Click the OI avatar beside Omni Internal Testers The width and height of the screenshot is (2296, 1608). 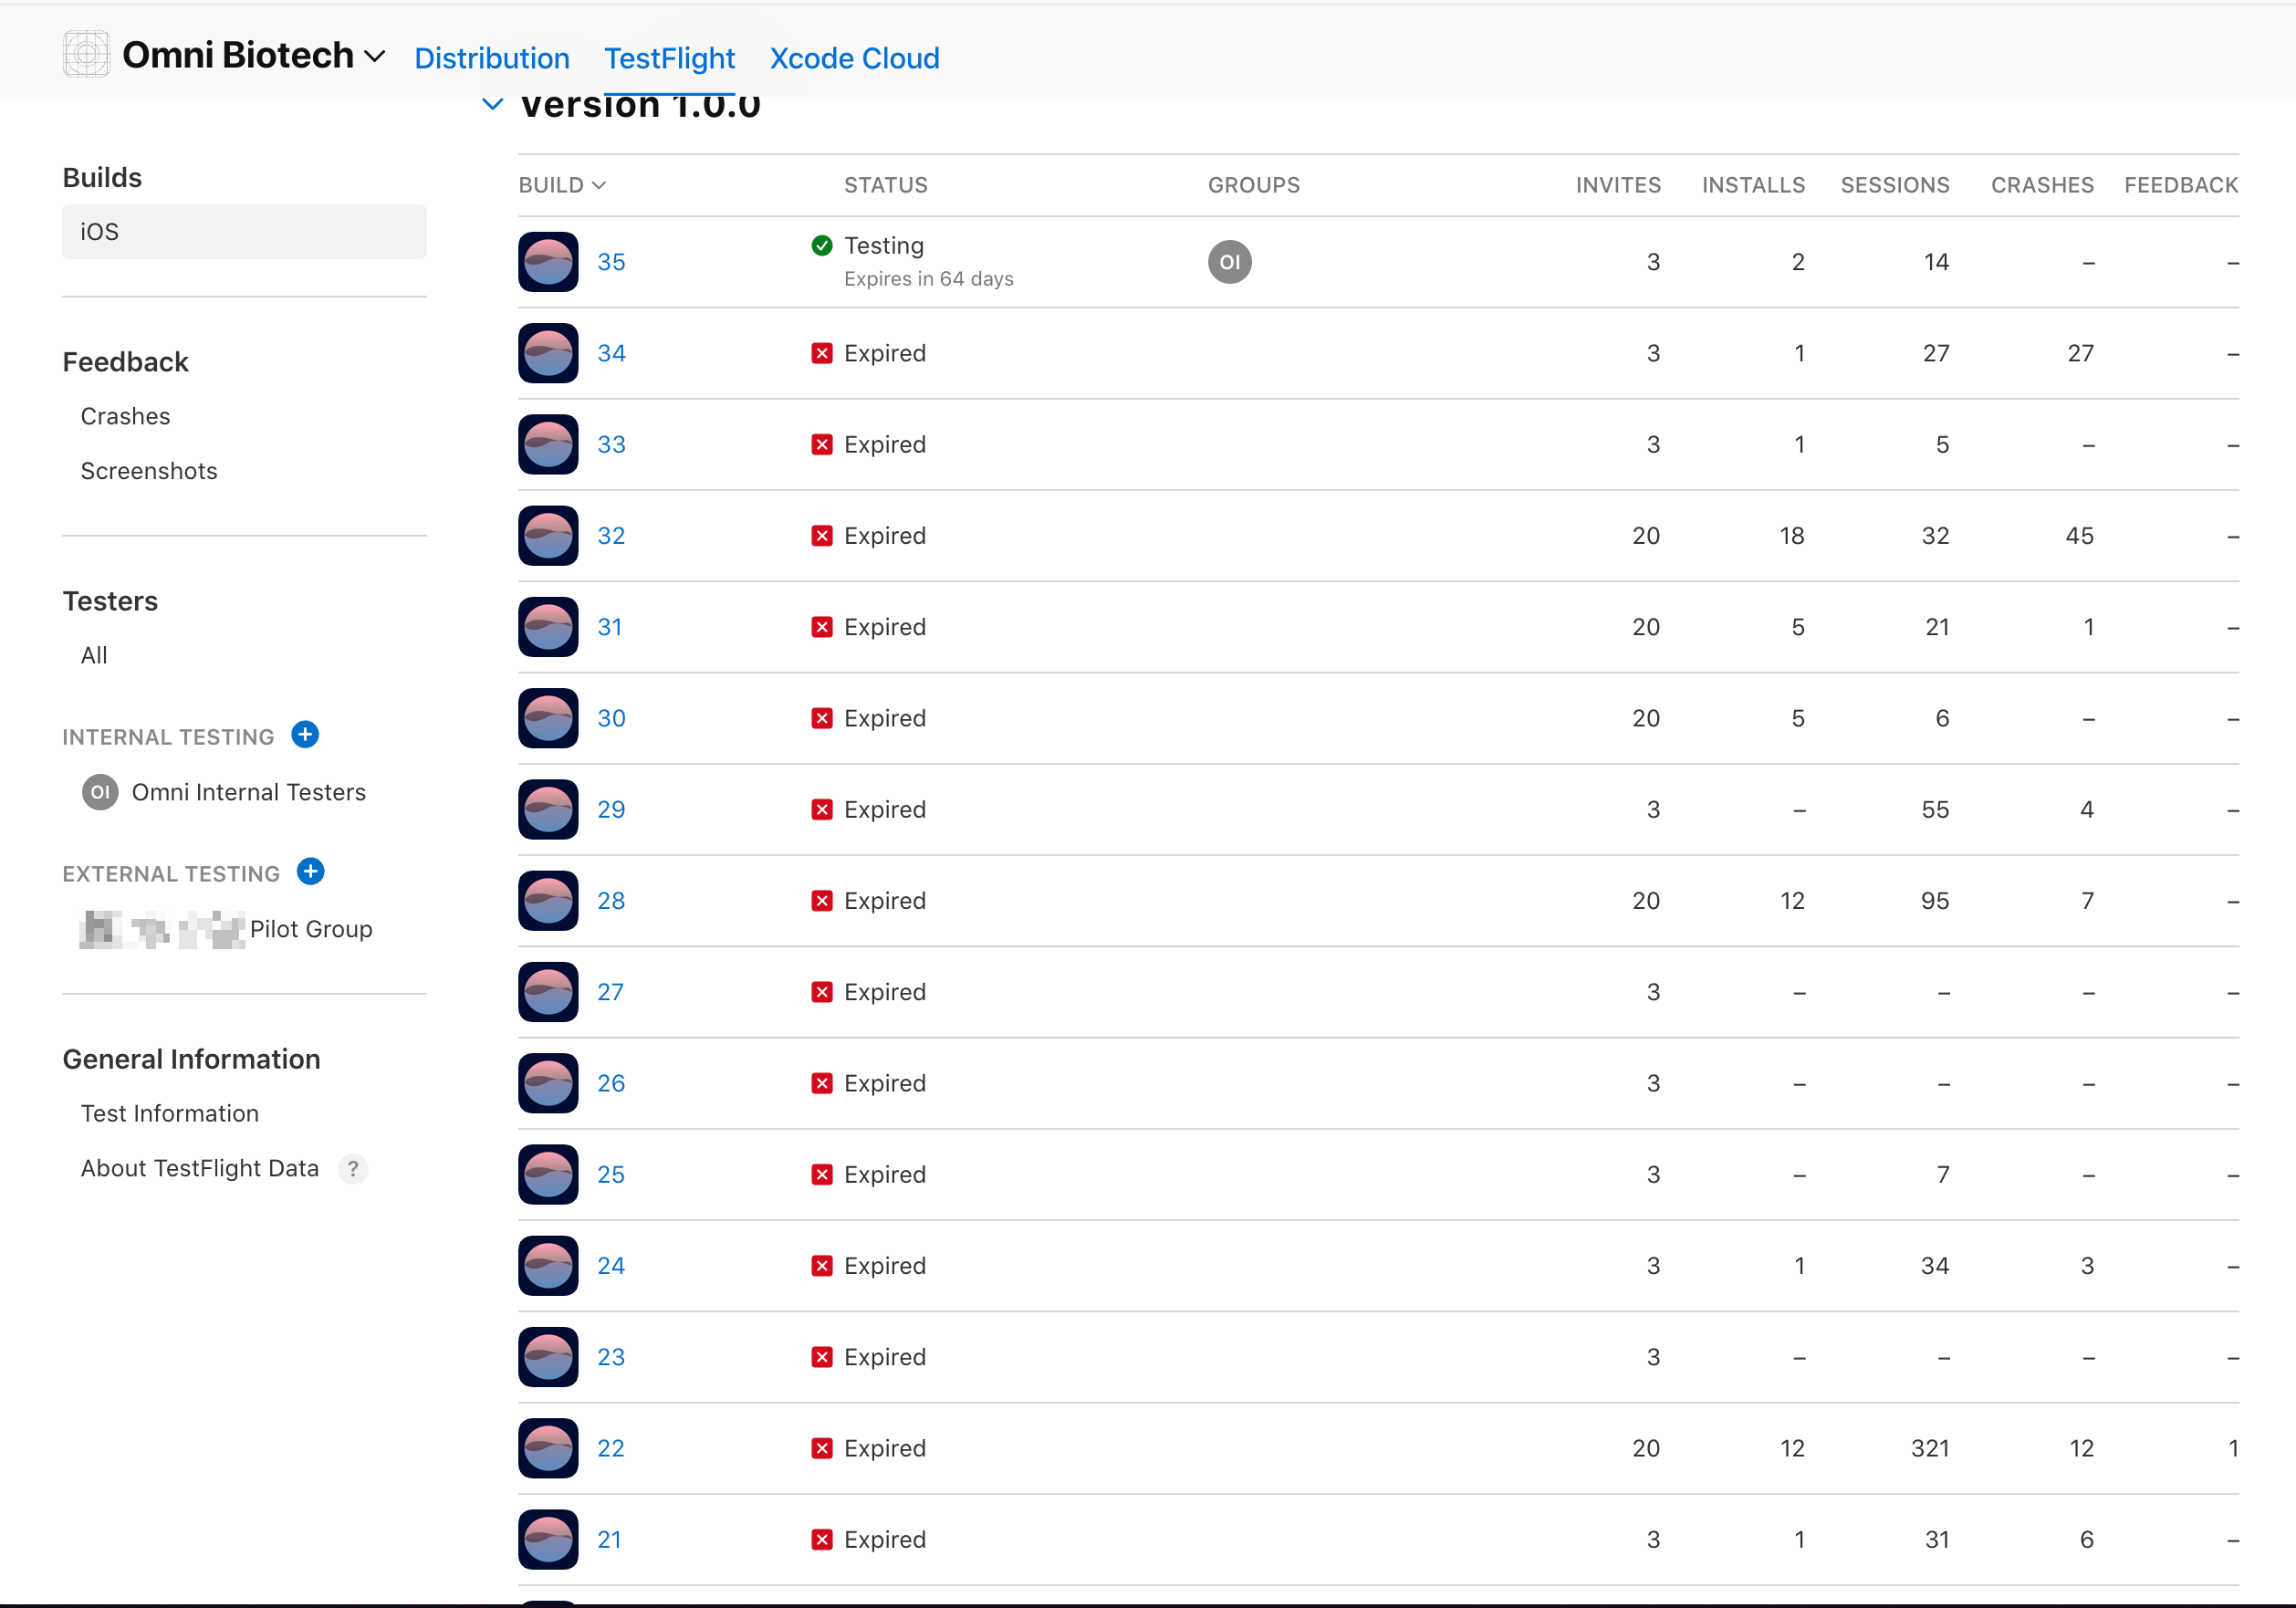pos(100,792)
